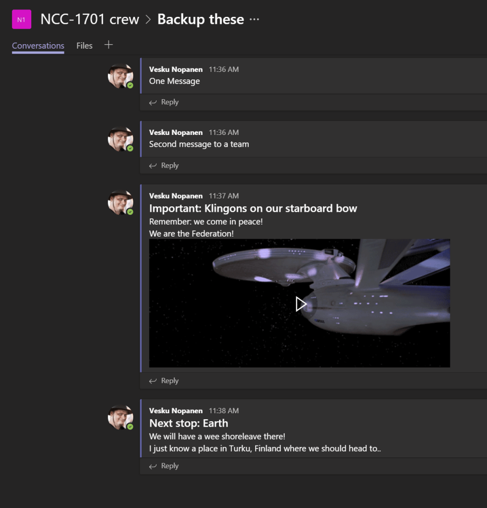Click the breadcrumb chevron after team name
Viewport: 487px width, 508px height.
(x=148, y=19)
